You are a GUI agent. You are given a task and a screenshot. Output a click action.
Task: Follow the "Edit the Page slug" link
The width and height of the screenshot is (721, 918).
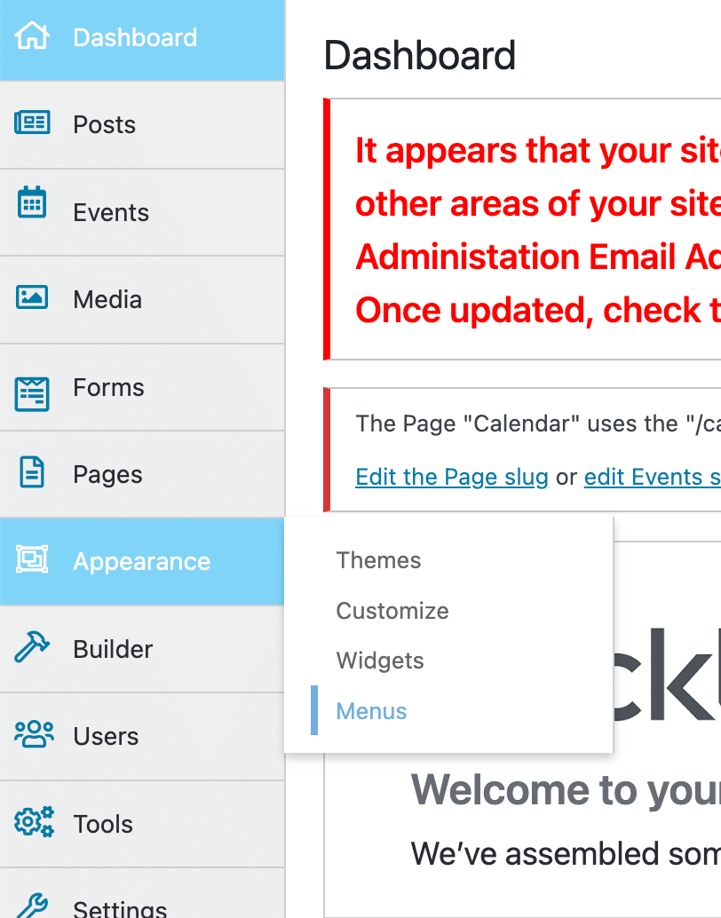(x=451, y=477)
